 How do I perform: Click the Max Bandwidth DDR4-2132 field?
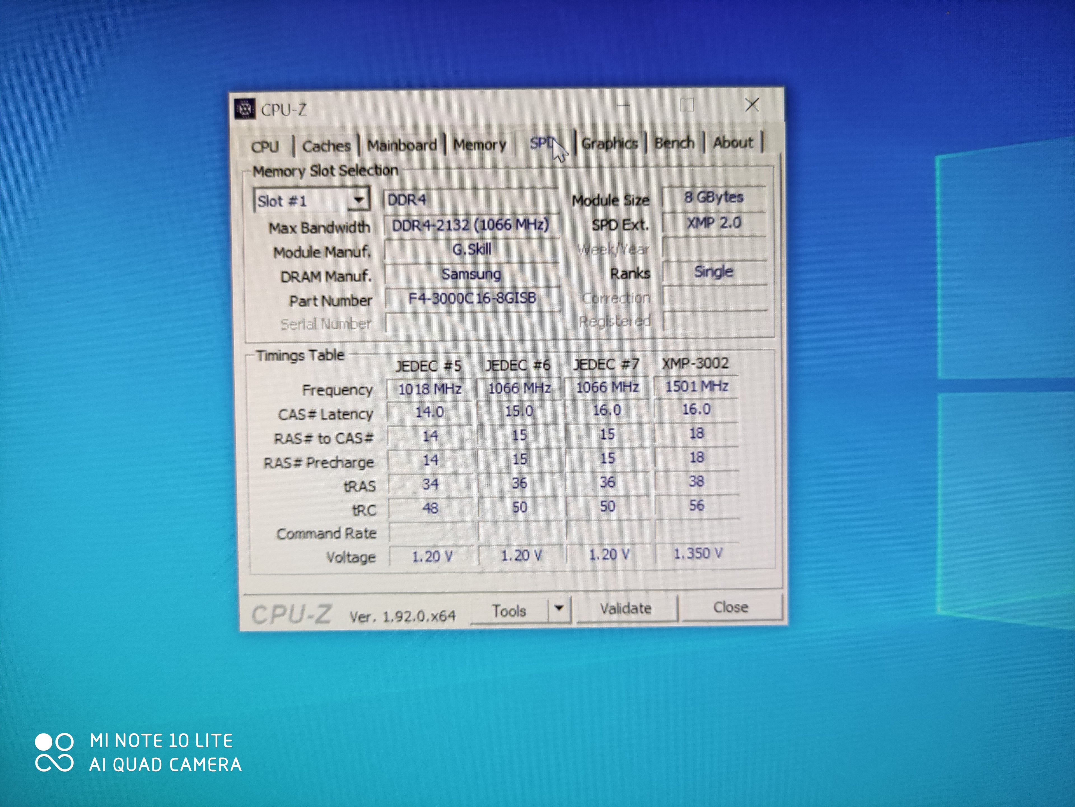tap(470, 225)
